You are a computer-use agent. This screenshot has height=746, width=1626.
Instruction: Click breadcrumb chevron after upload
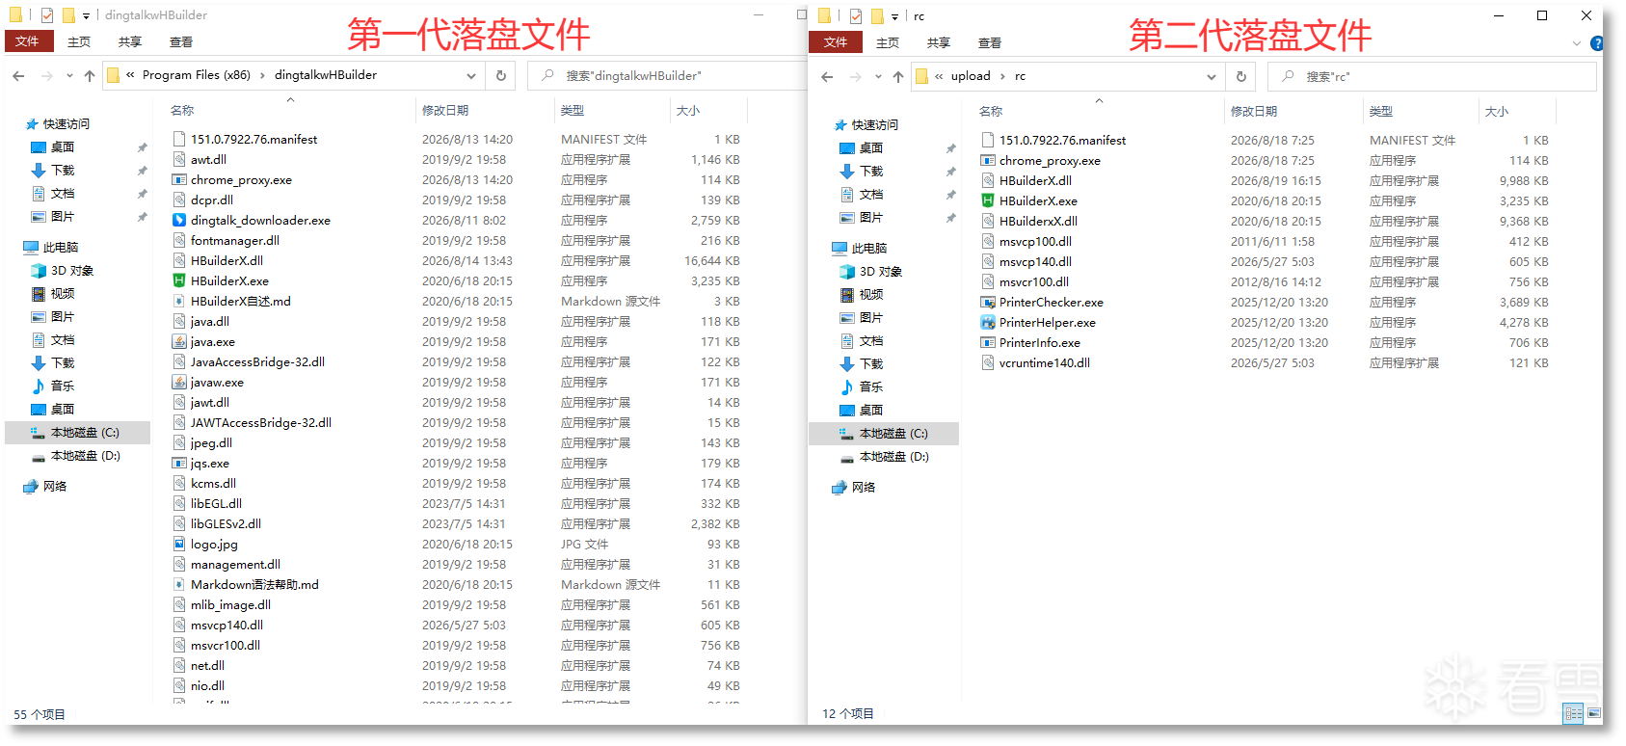(x=1002, y=76)
